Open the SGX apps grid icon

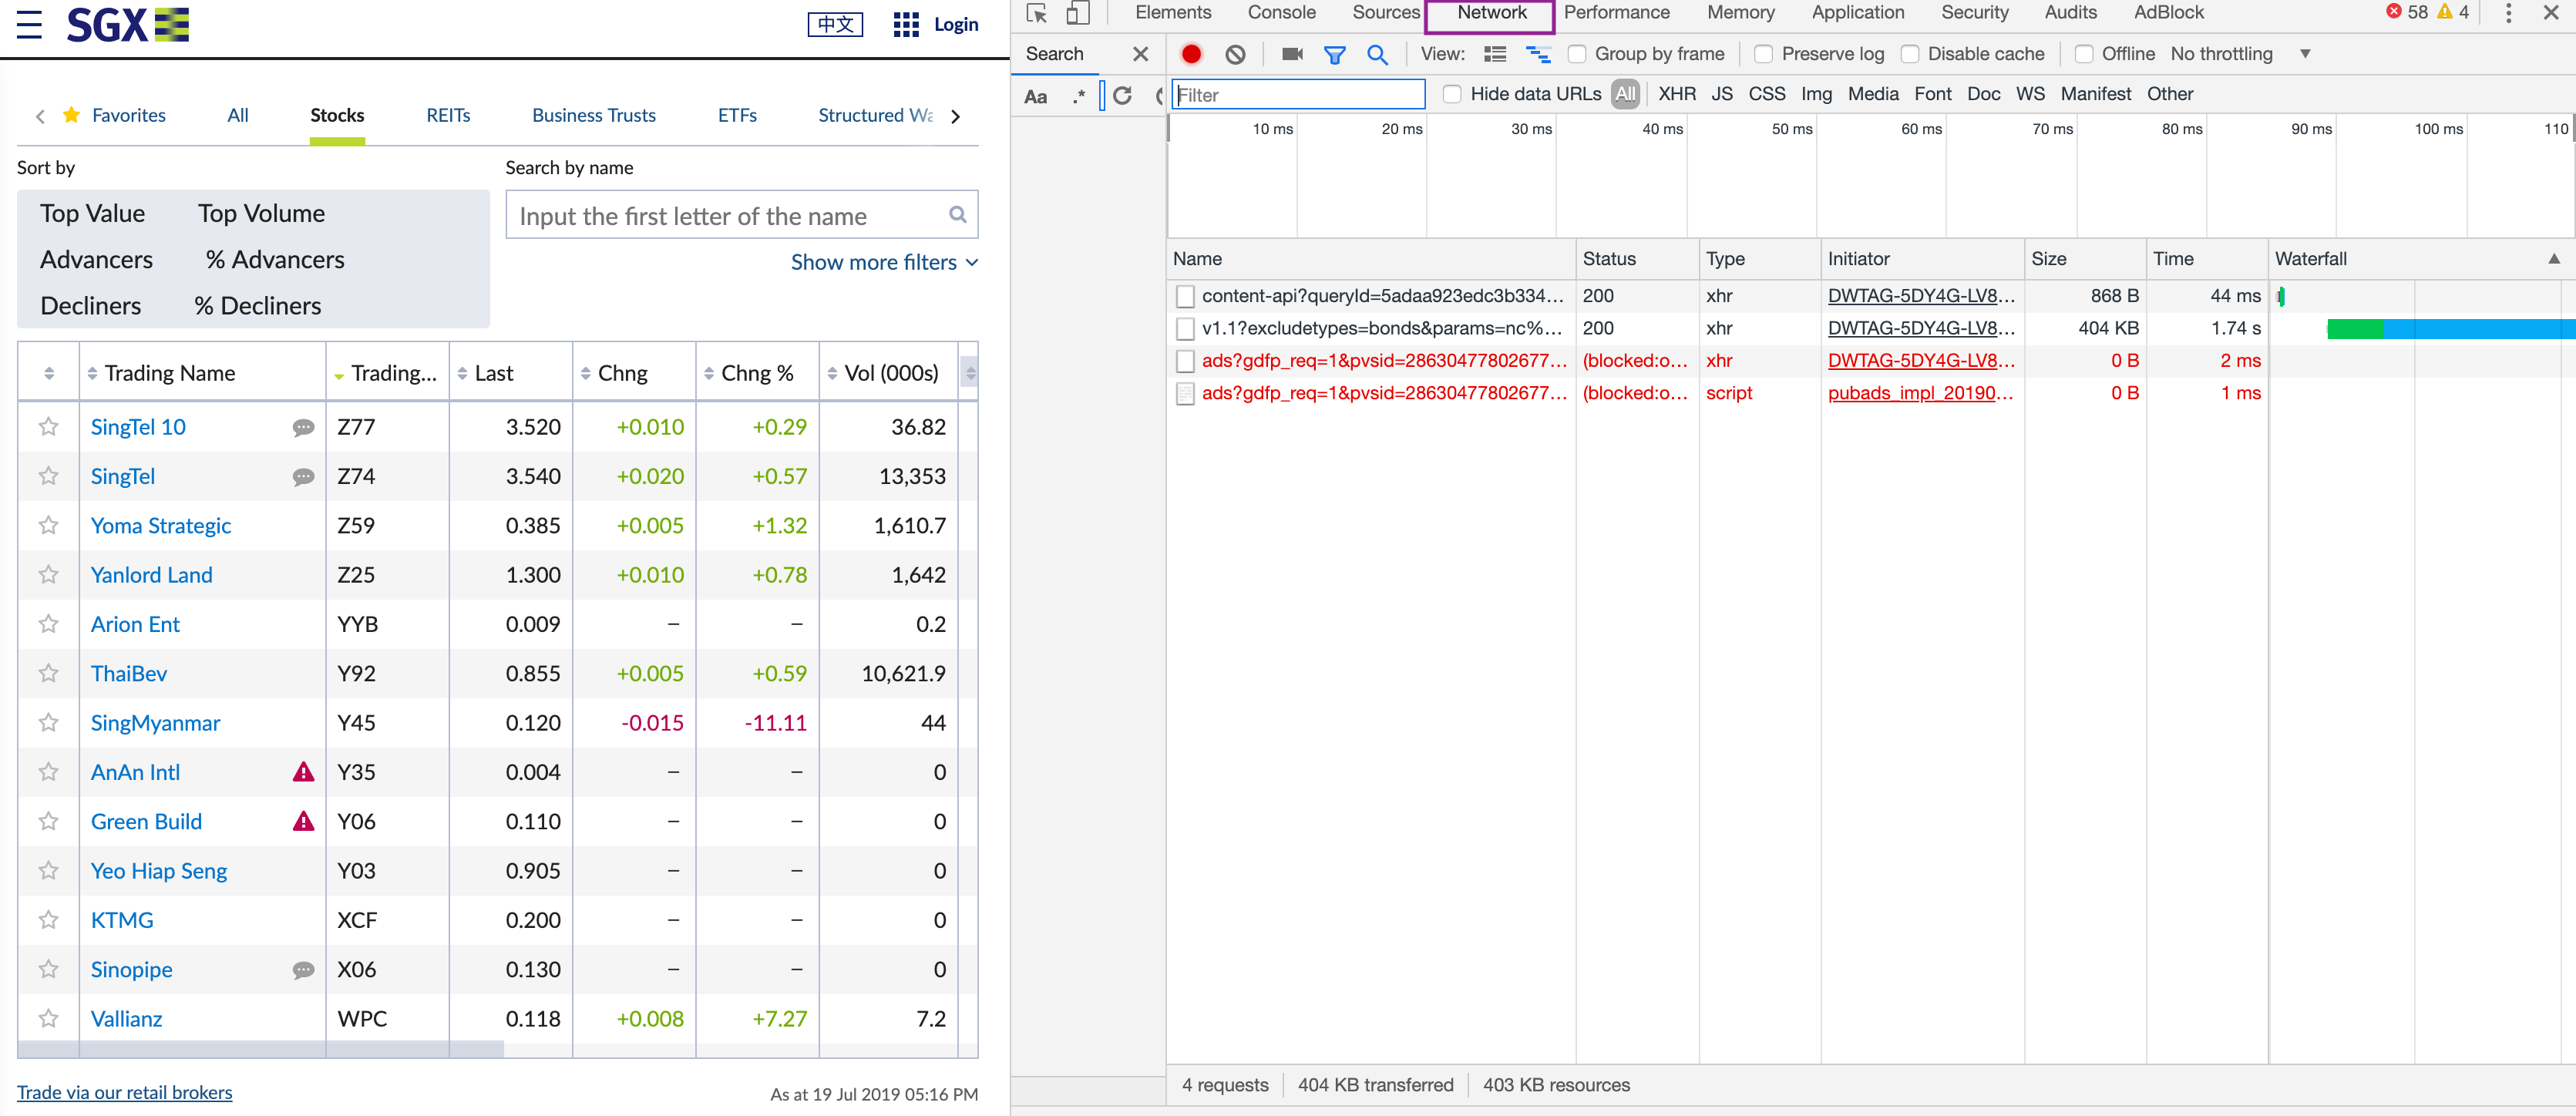click(905, 24)
